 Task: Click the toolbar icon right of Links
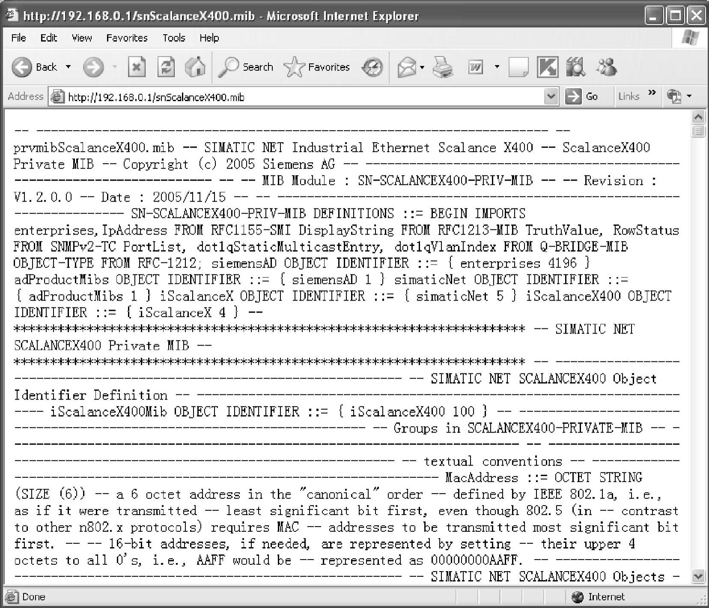pos(674,96)
